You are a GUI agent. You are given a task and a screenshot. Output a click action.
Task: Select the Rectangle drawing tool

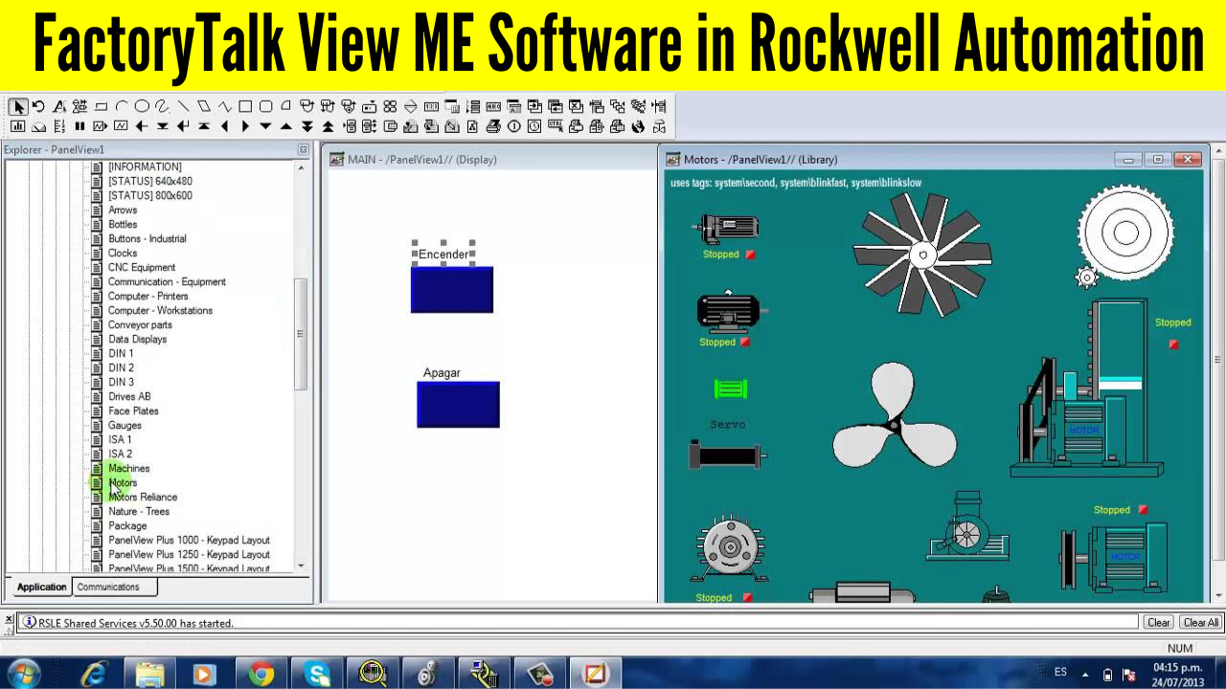(245, 106)
